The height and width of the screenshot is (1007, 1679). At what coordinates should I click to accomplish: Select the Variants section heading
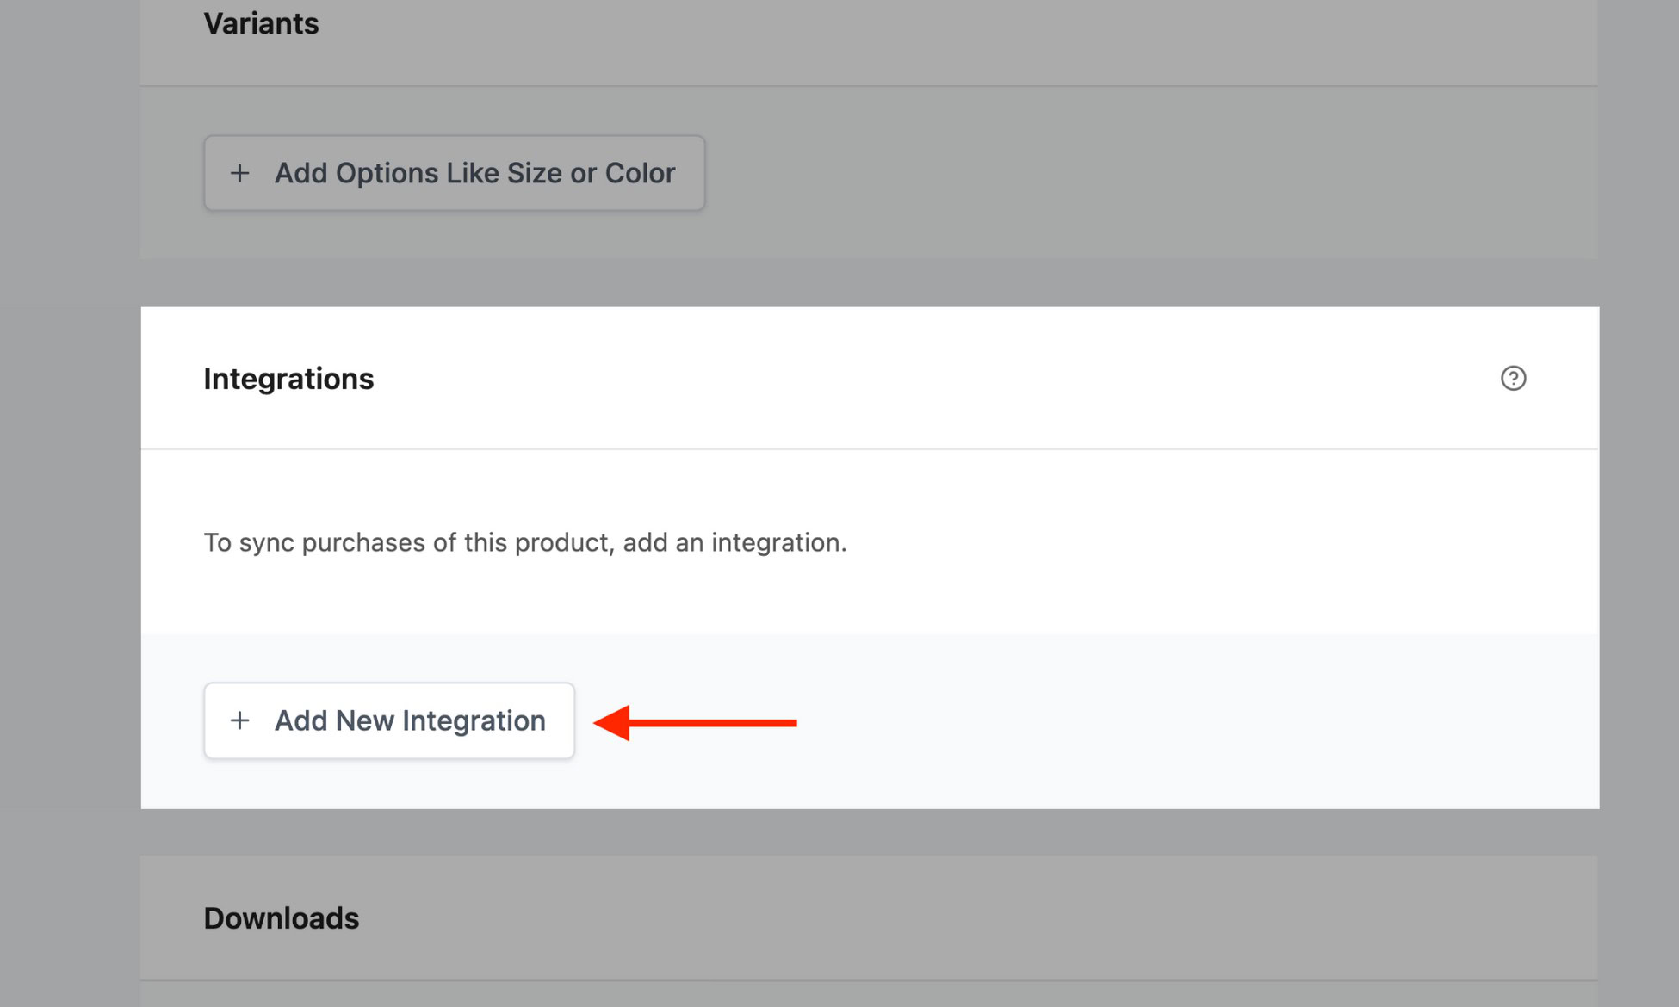click(261, 23)
